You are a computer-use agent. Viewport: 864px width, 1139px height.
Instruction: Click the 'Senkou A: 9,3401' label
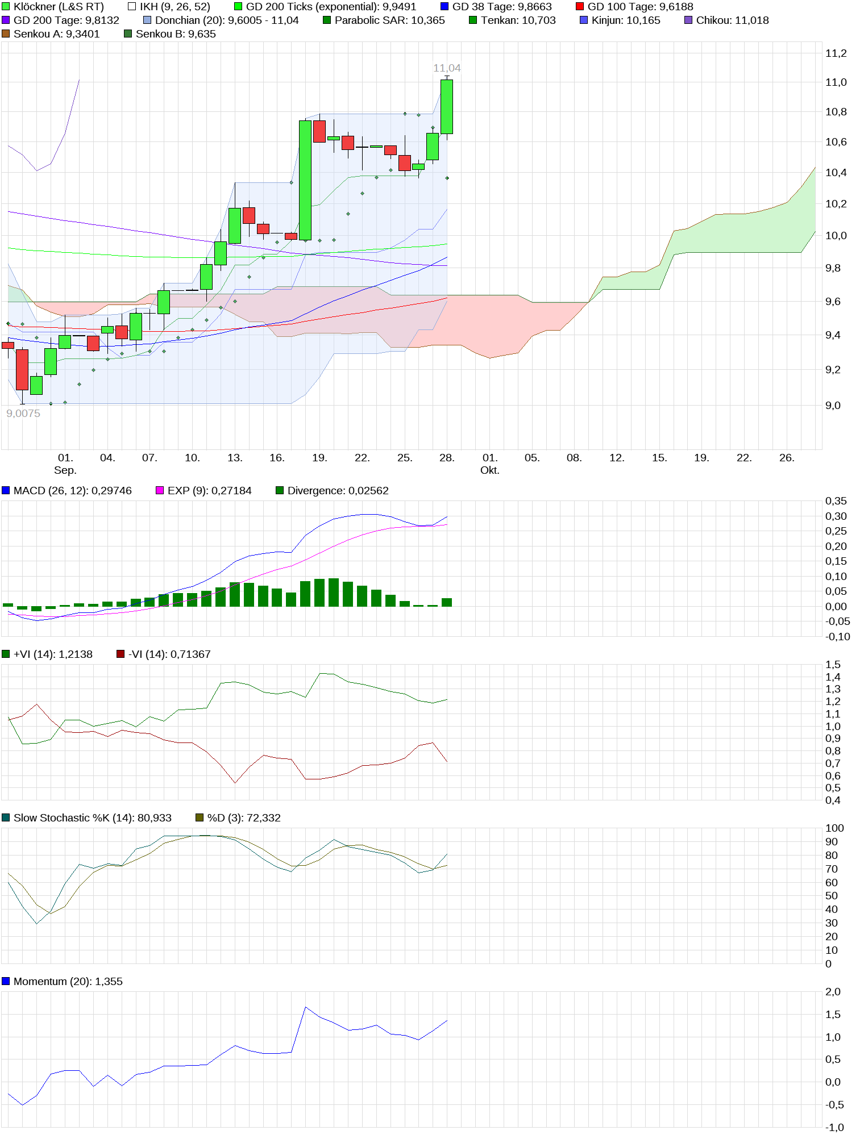[57, 34]
